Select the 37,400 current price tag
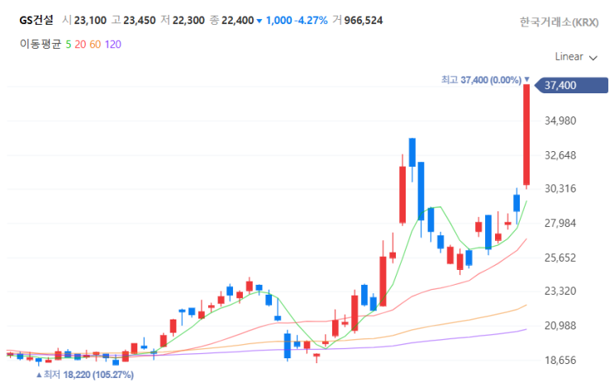Screen dimensions: 614x383 pos(571,85)
